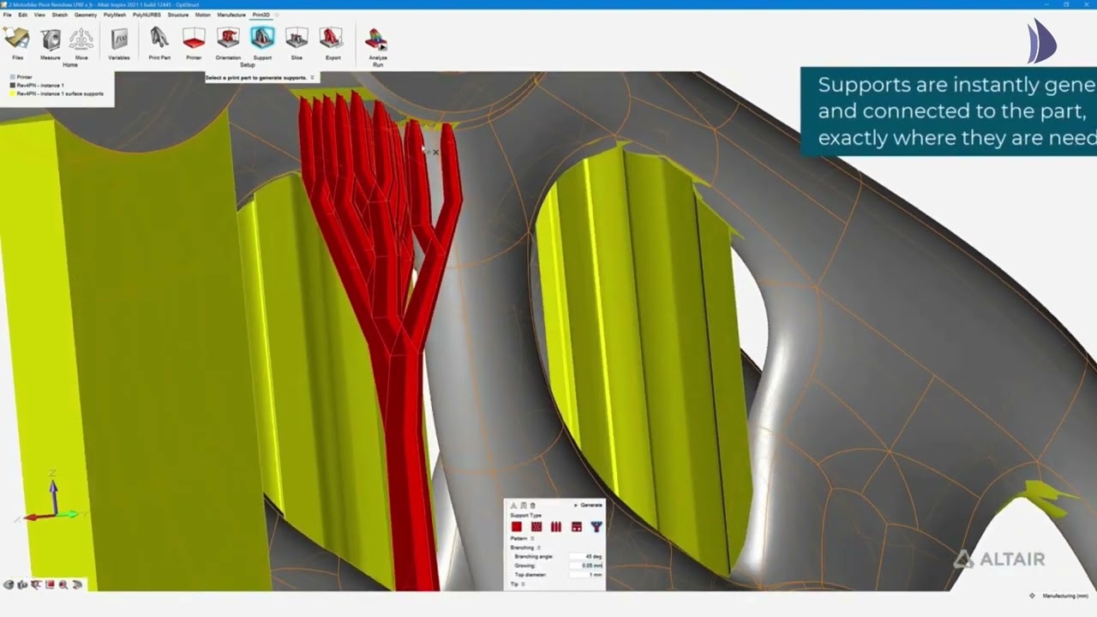This screenshot has height=617, width=1097.
Task: Open the File menu
Action: [8, 15]
